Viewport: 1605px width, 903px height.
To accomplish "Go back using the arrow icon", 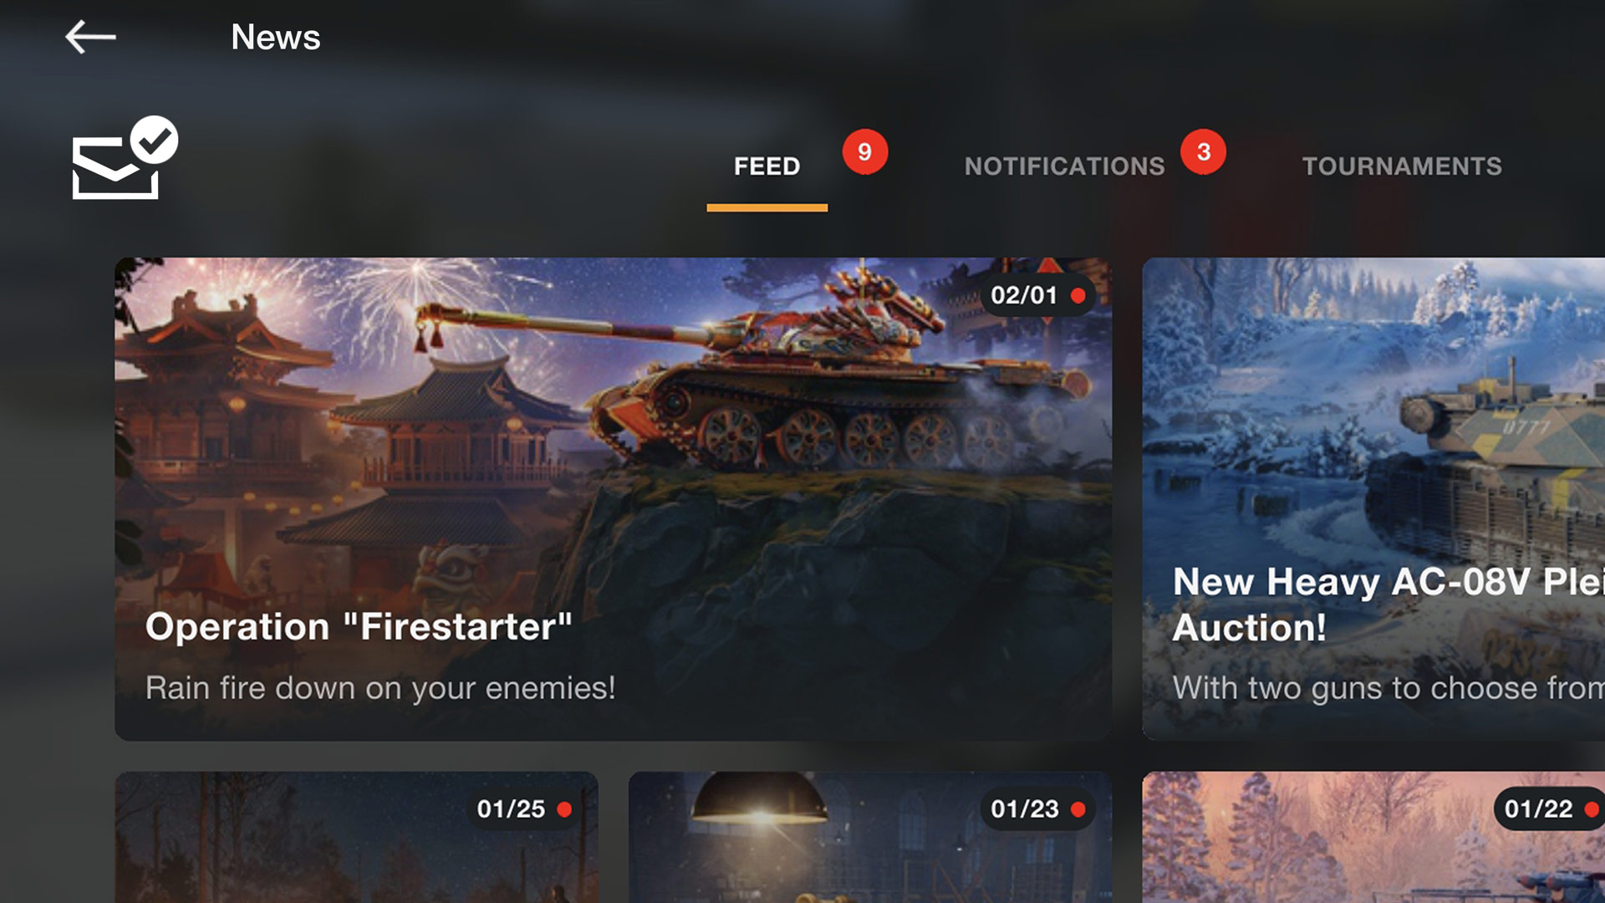I will (x=90, y=37).
